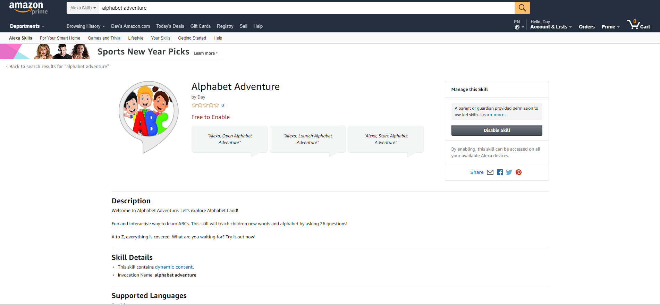The width and height of the screenshot is (660, 305).
Task: Click the Amazon Prime logo
Action: 28,8
